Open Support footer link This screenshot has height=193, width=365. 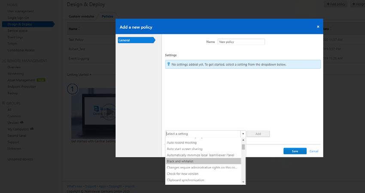coord(91,186)
